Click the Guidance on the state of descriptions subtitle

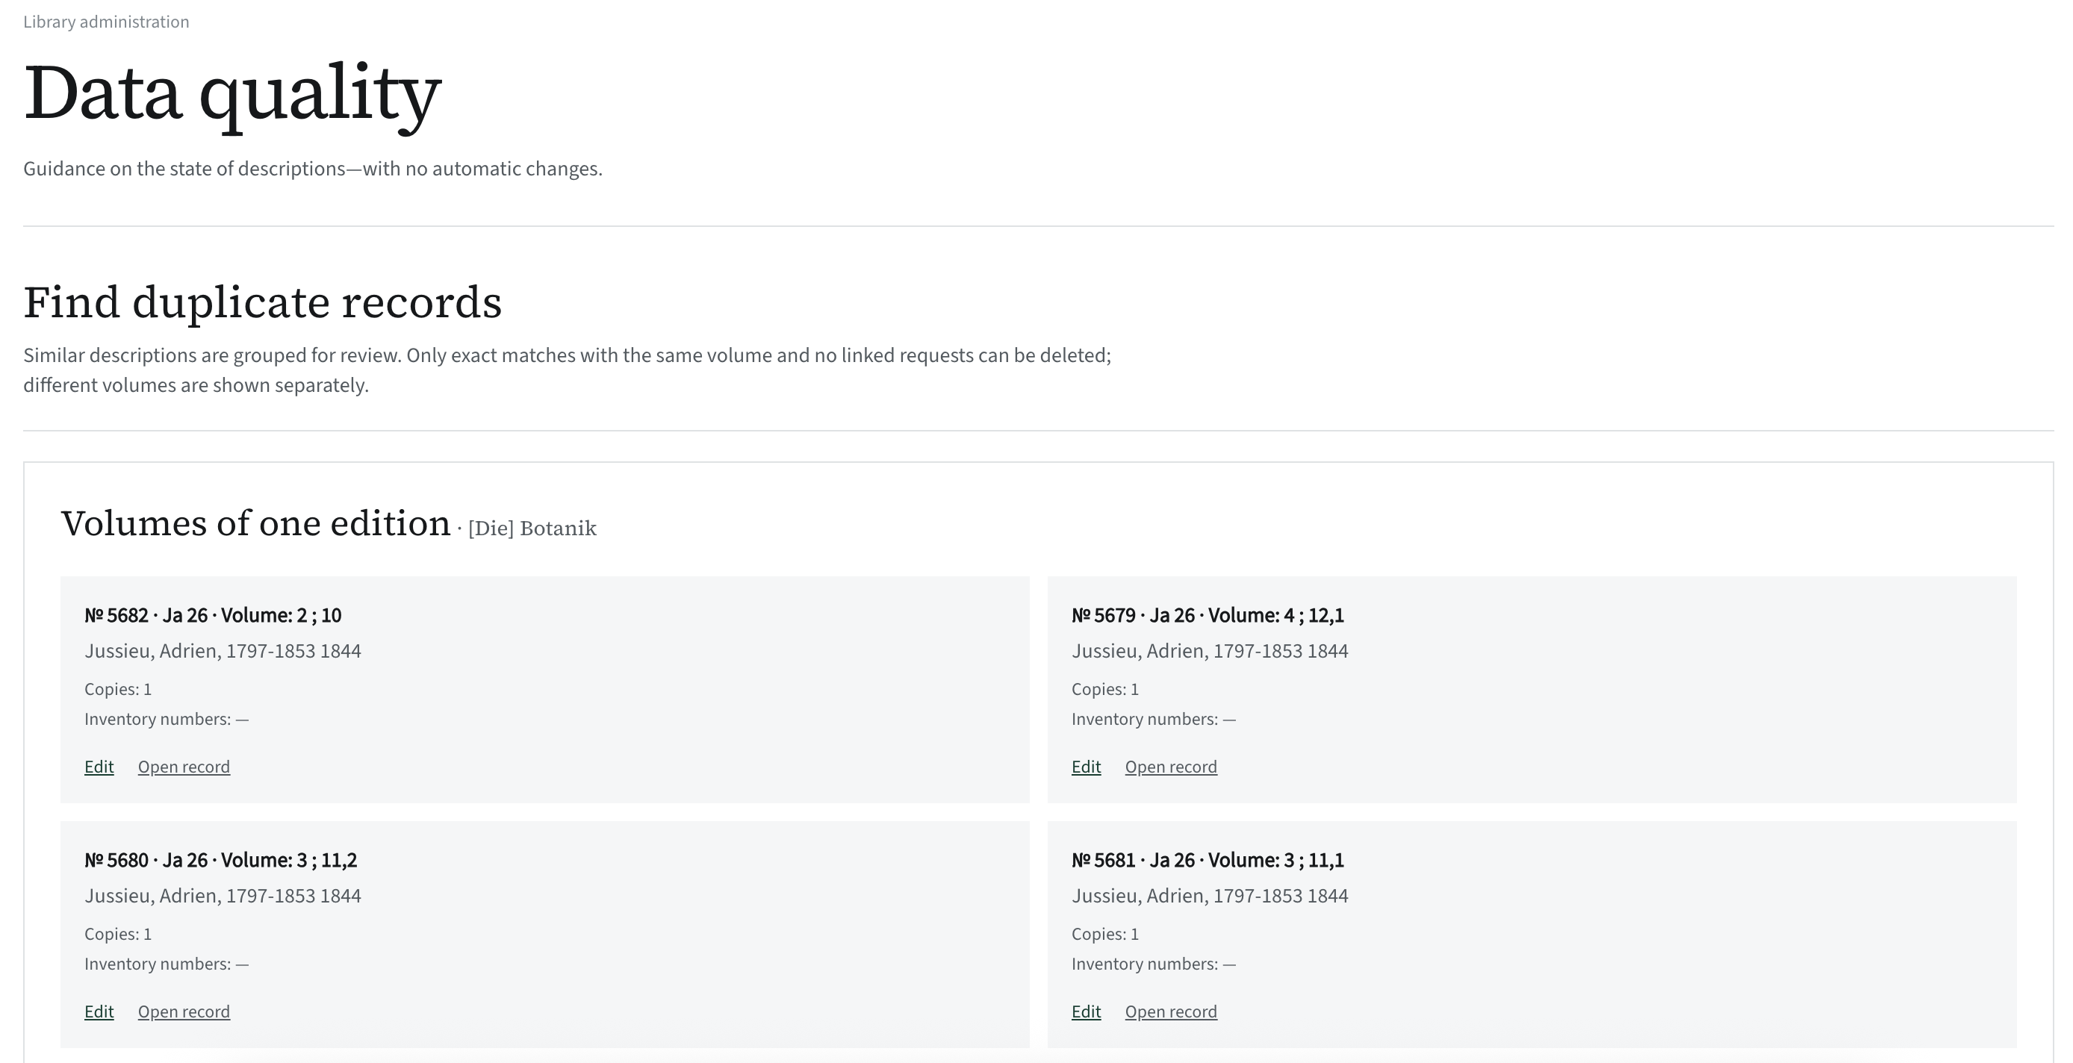pos(312,169)
